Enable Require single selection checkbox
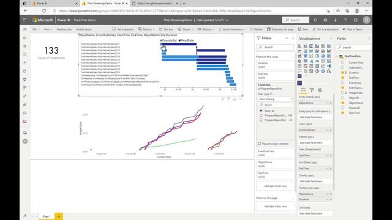392x220 pixels. (x=259, y=144)
